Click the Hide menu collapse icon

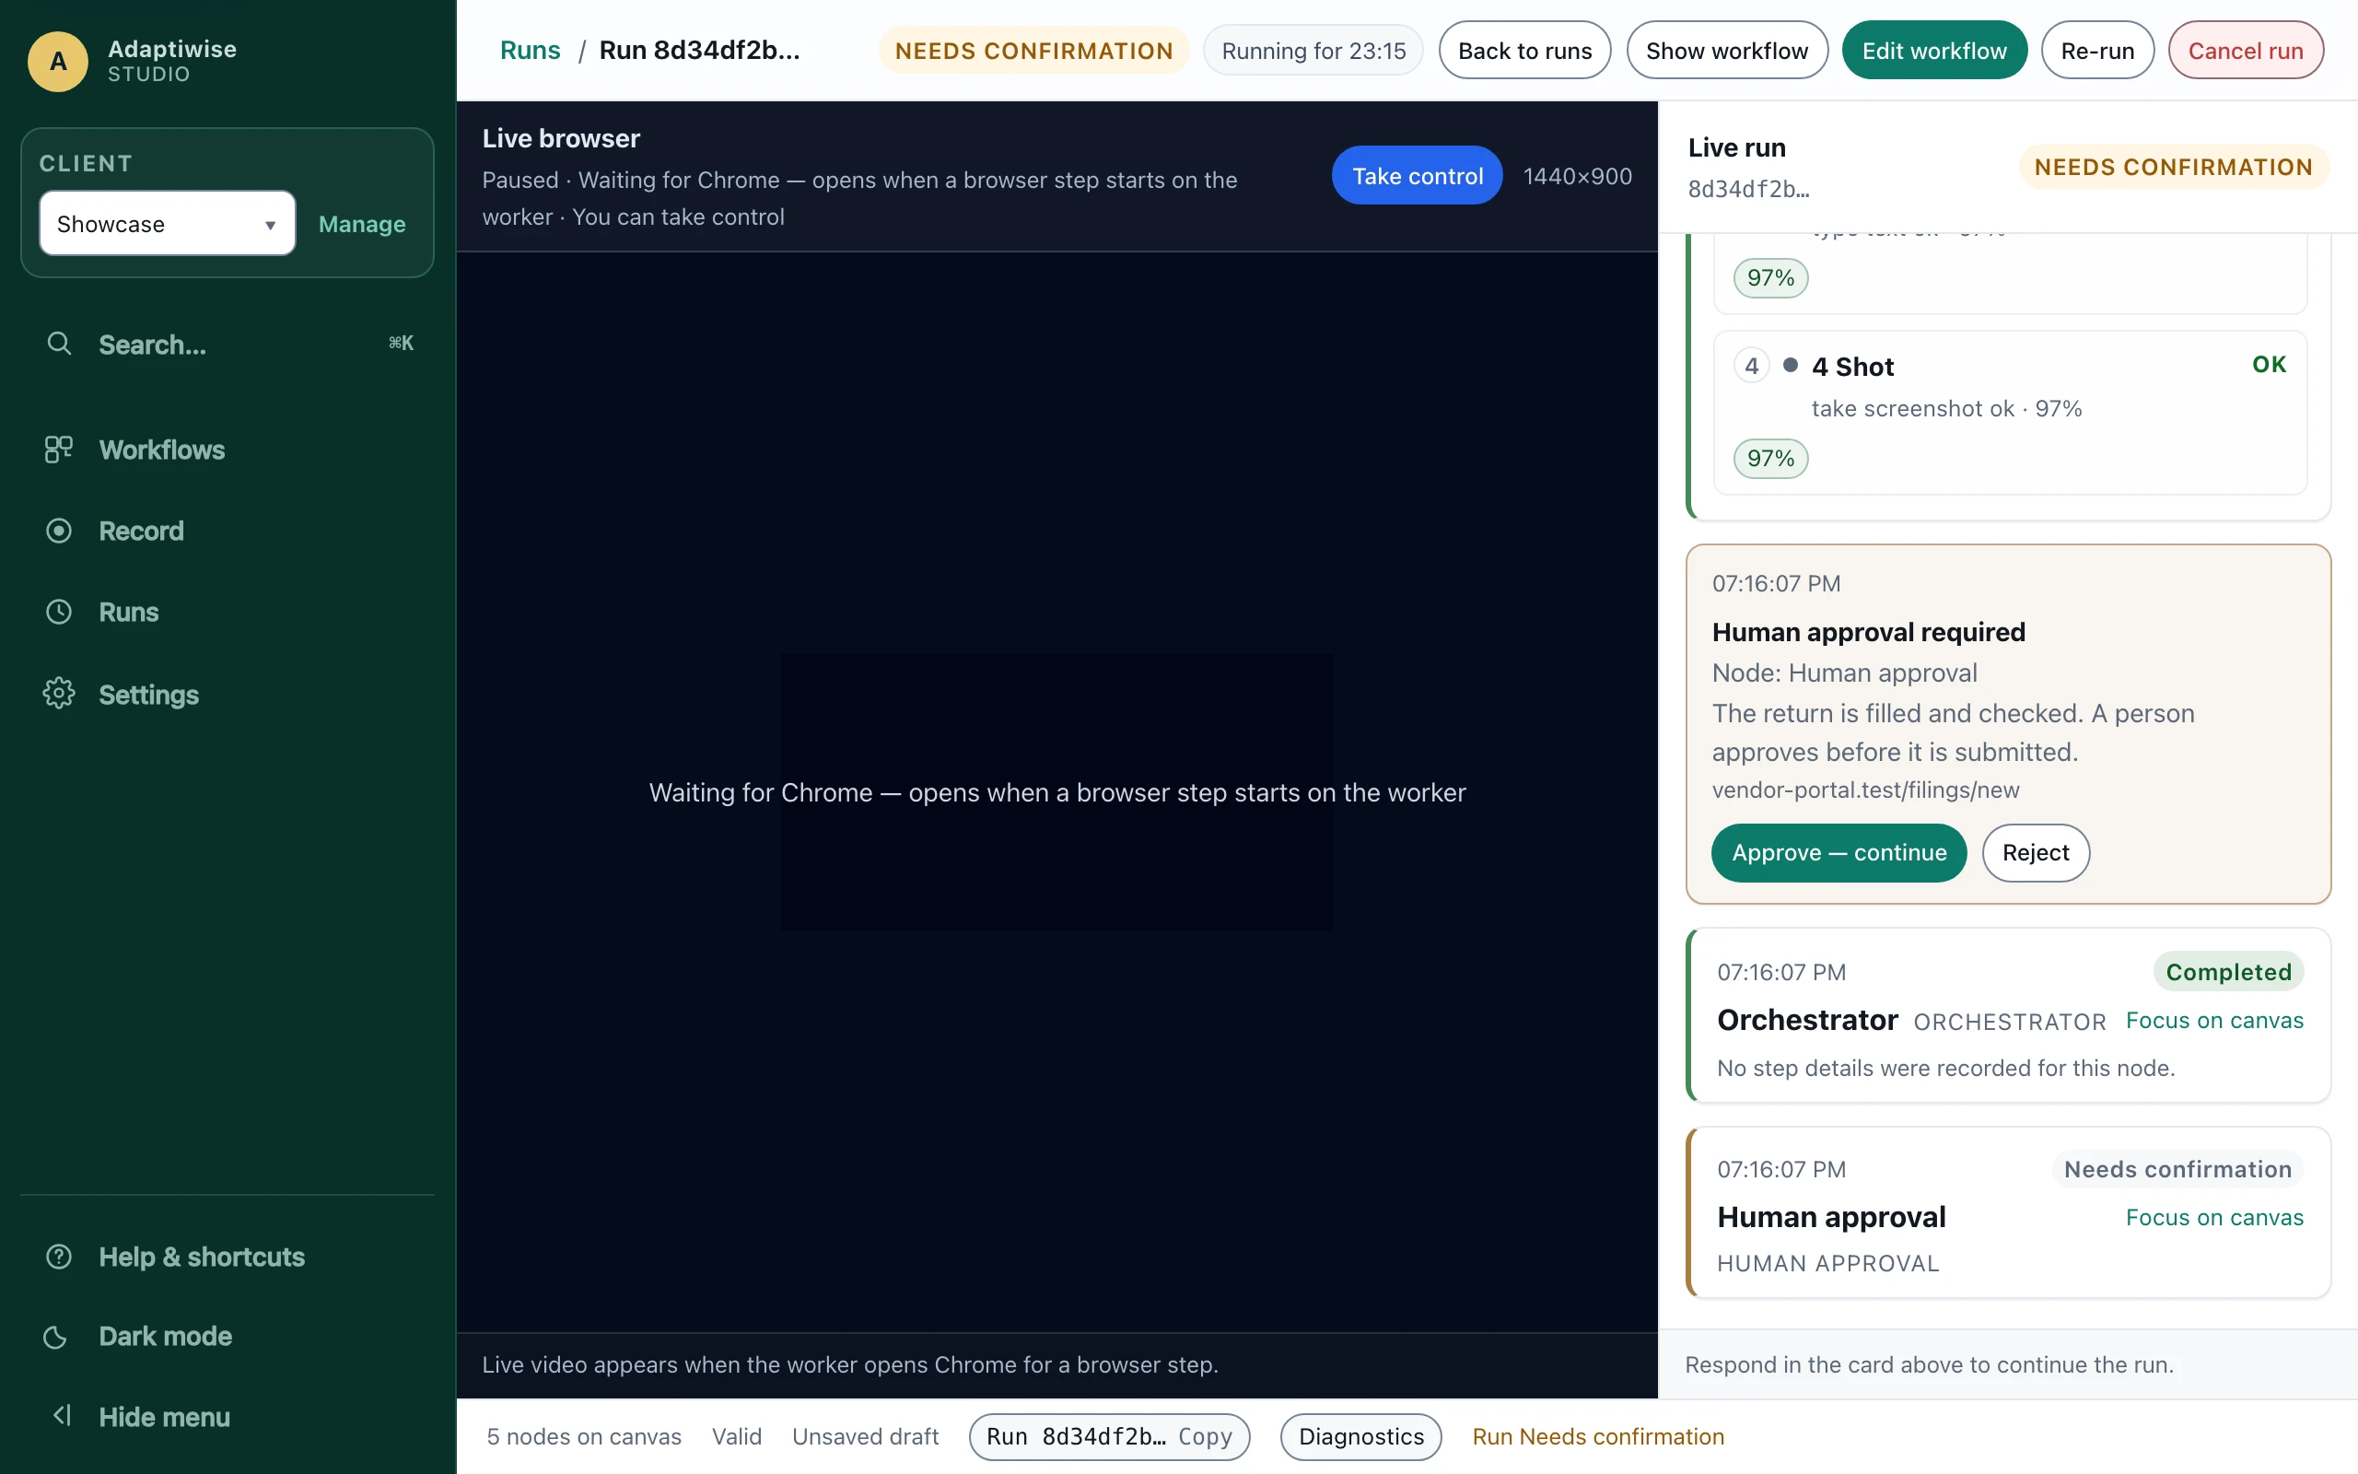62,1416
